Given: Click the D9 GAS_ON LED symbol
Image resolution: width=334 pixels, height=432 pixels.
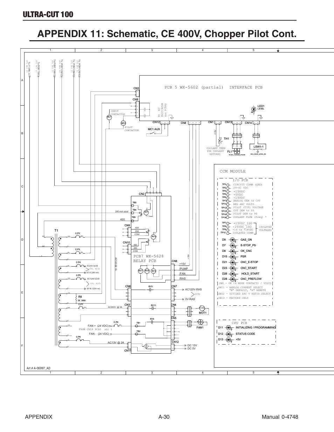Looking at the screenshot, I should [x=233, y=240].
